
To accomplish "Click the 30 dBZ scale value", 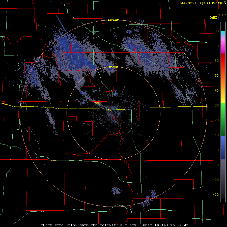I will pyautogui.click(x=217, y=105).
